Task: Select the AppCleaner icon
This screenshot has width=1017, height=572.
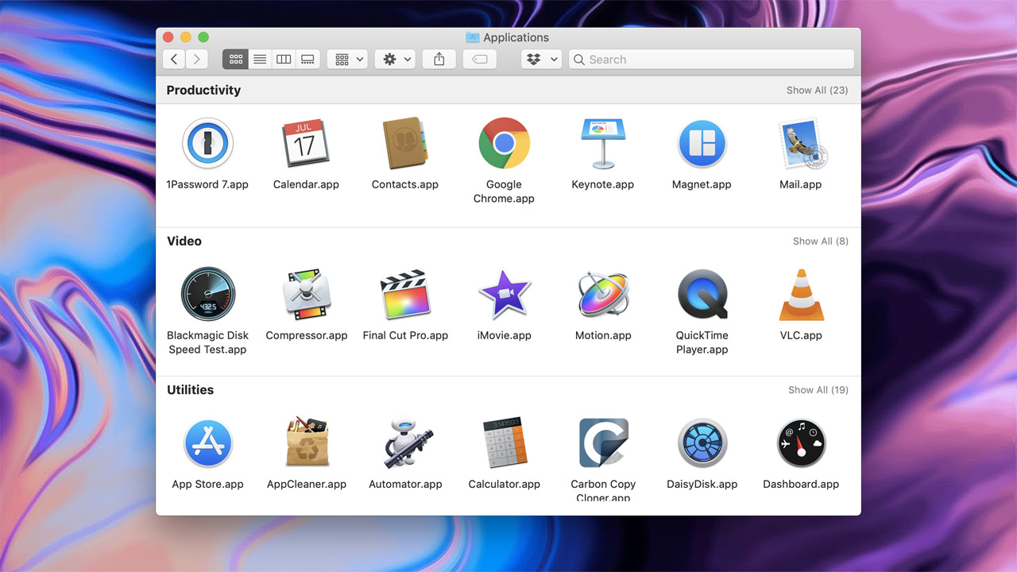Action: [307, 442]
